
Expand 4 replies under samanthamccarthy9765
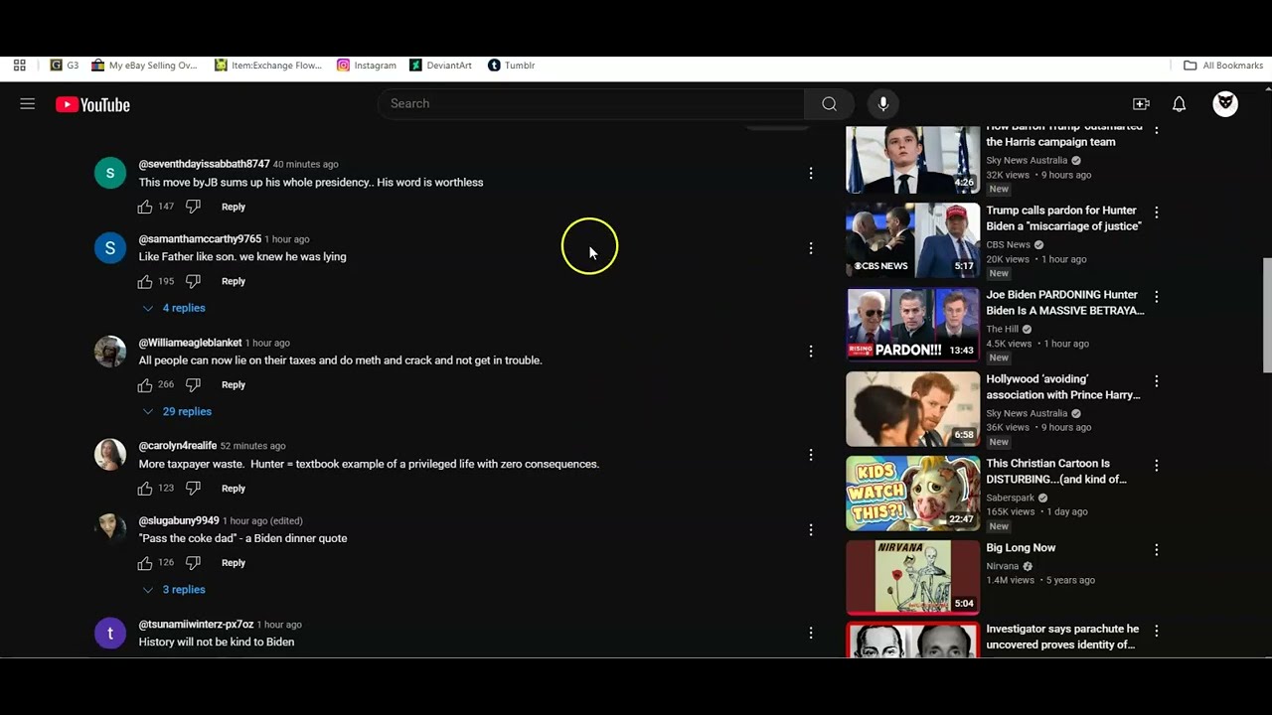pyautogui.click(x=174, y=308)
